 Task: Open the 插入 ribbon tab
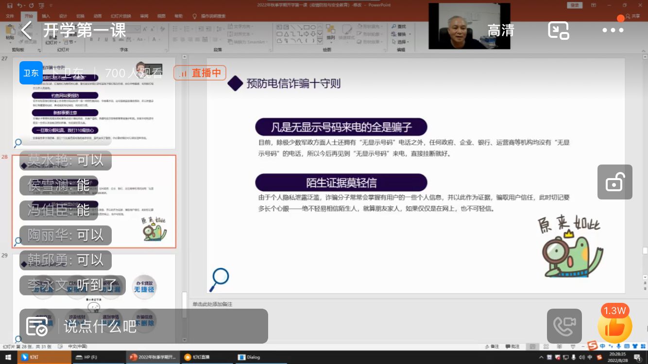(x=46, y=16)
